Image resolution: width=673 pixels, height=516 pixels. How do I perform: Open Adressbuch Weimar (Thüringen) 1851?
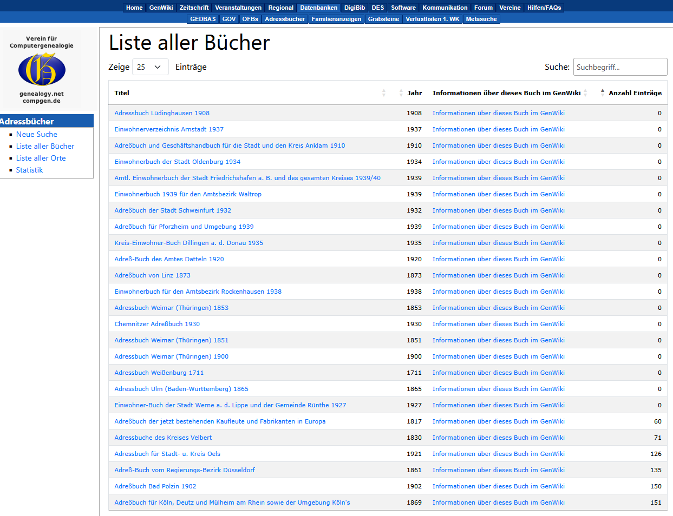click(x=171, y=340)
